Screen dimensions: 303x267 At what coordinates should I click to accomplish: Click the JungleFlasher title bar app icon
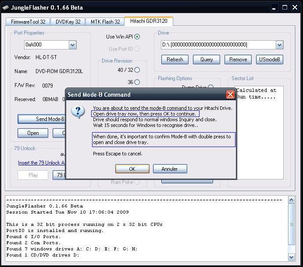[x=6, y=7]
